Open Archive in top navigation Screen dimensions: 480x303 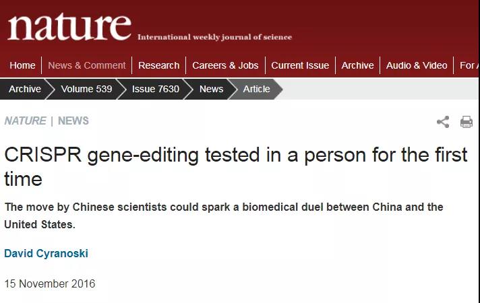point(357,65)
